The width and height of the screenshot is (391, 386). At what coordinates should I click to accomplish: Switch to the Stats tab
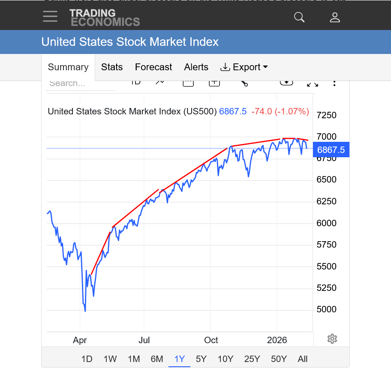pyautogui.click(x=112, y=67)
